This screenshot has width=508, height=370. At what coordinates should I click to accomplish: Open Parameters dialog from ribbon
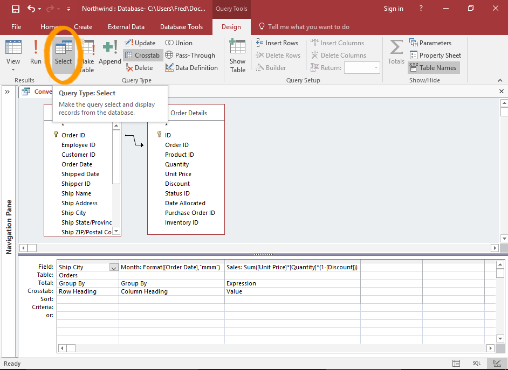(430, 43)
